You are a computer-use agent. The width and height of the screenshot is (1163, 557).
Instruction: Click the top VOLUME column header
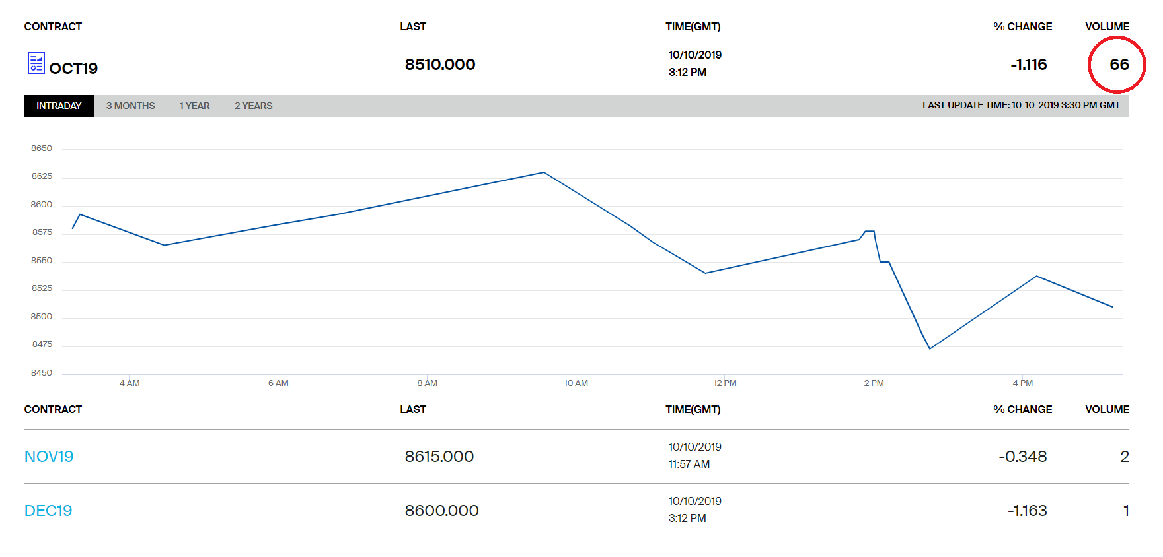pyautogui.click(x=1107, y=26)
